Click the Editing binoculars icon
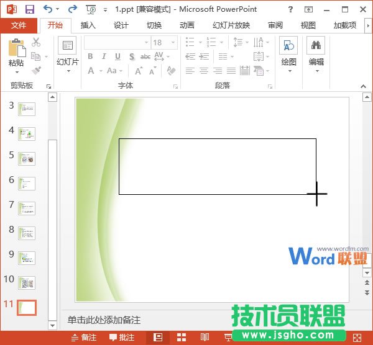 coord(316,47)
